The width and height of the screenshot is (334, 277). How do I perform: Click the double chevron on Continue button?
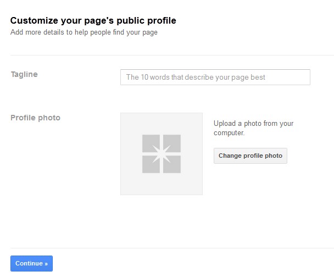pyautogui.click(x=46, y=264)
